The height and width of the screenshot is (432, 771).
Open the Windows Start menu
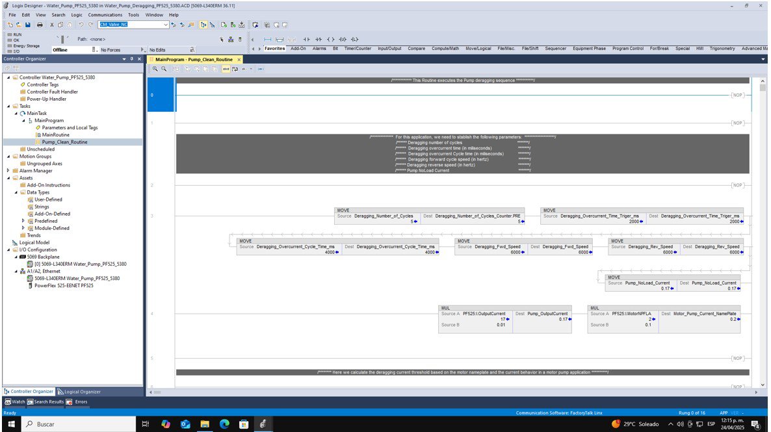(11, 424)
